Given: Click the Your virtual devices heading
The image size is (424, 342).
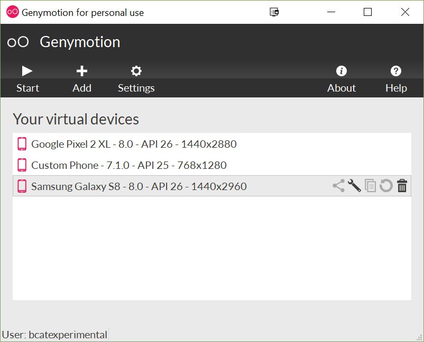Looking at the screenshot, I should [x=76, y=119].
